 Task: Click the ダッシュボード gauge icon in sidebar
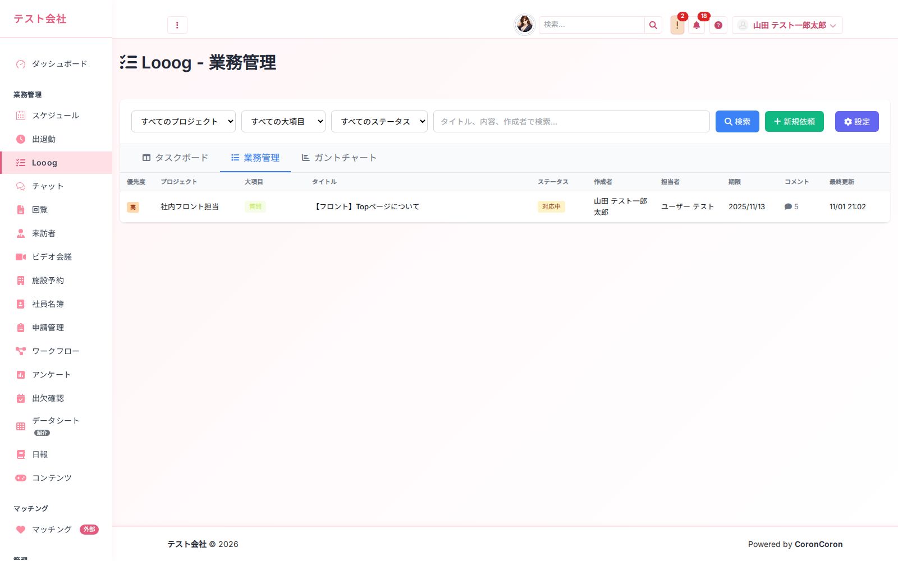[21, 64]
